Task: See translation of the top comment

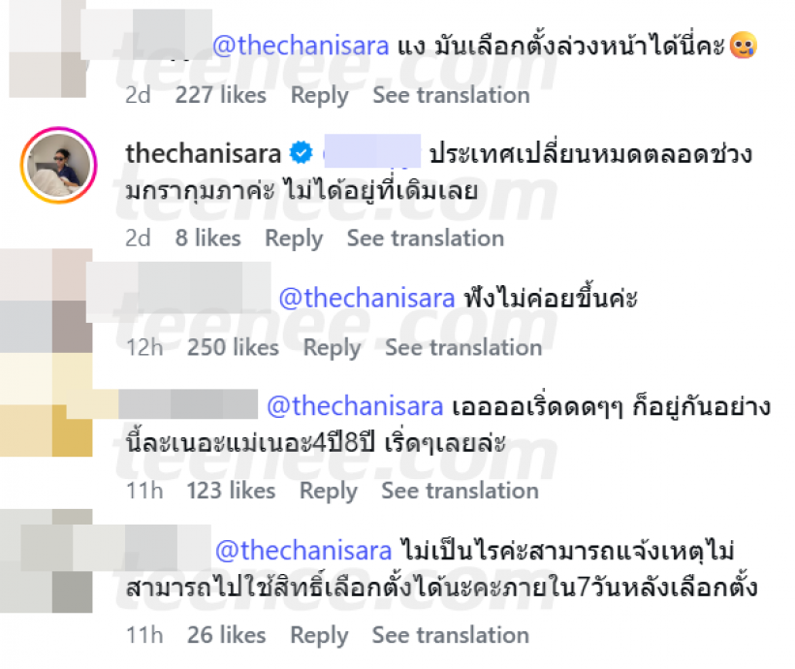Action: point(450,95)
